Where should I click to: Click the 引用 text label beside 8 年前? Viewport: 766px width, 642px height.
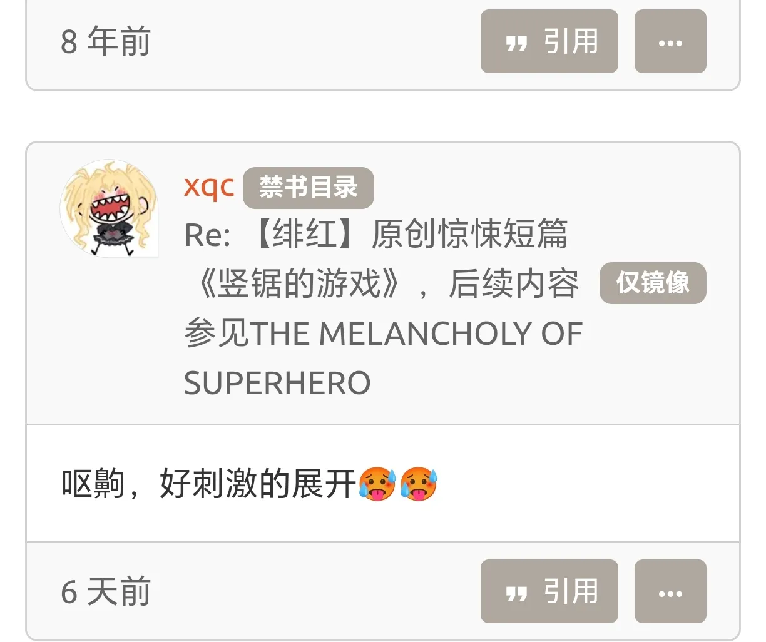[571, 41]
